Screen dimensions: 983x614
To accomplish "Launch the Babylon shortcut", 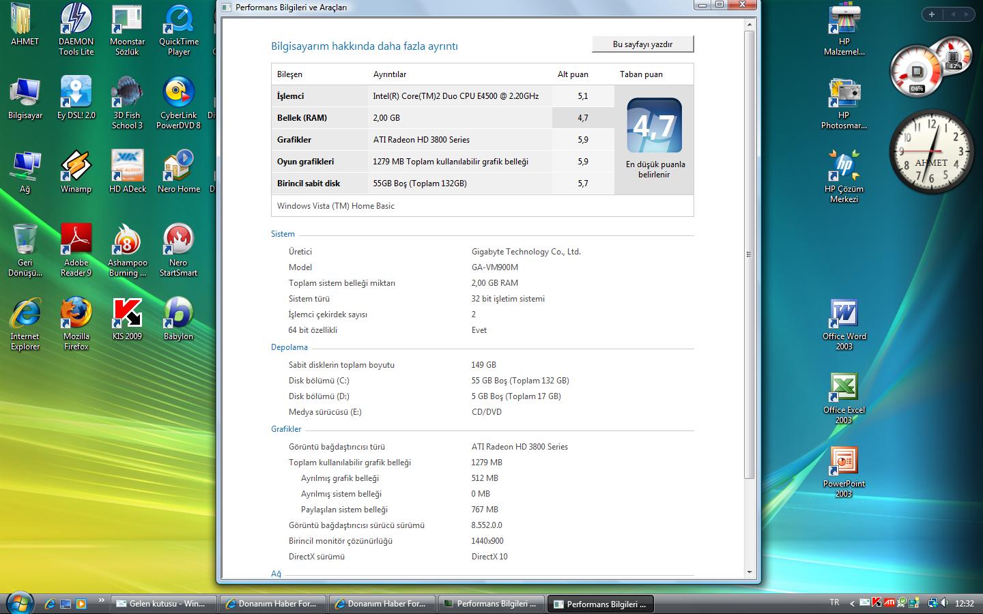I will 179,318.
